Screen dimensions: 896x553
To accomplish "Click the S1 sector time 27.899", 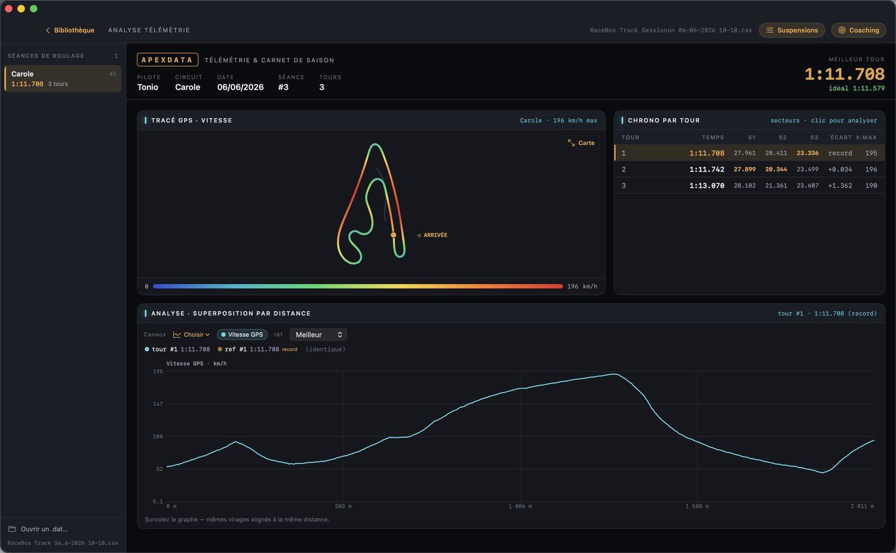I will [744, 170].
